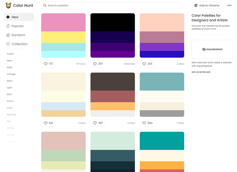
Task: Click the Color Hunt logo icon
Action: click(x=8, y=6)
